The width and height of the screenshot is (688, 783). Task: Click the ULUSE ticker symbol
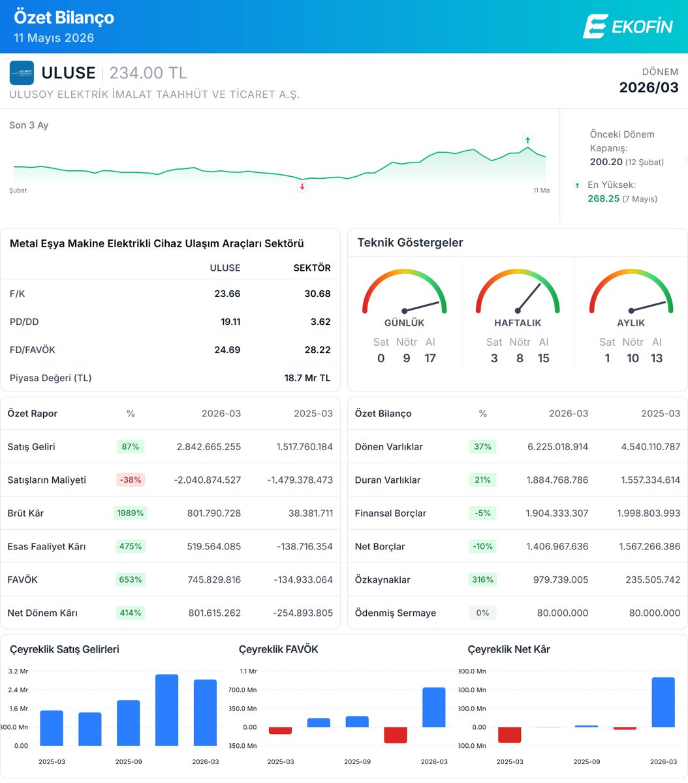click(69, 73)
